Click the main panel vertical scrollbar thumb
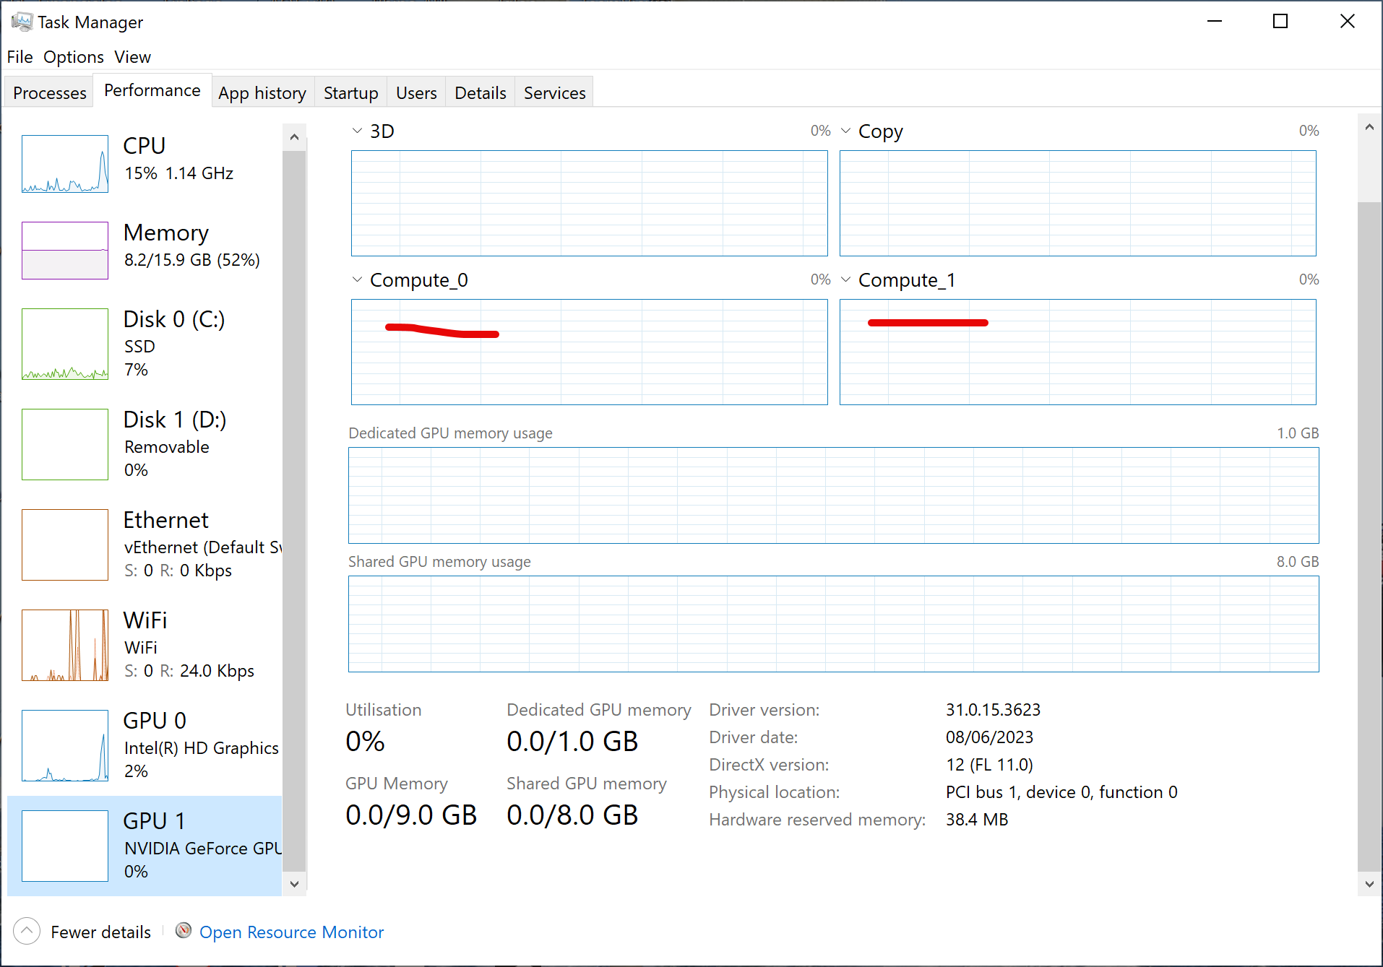 (1369, 537)
